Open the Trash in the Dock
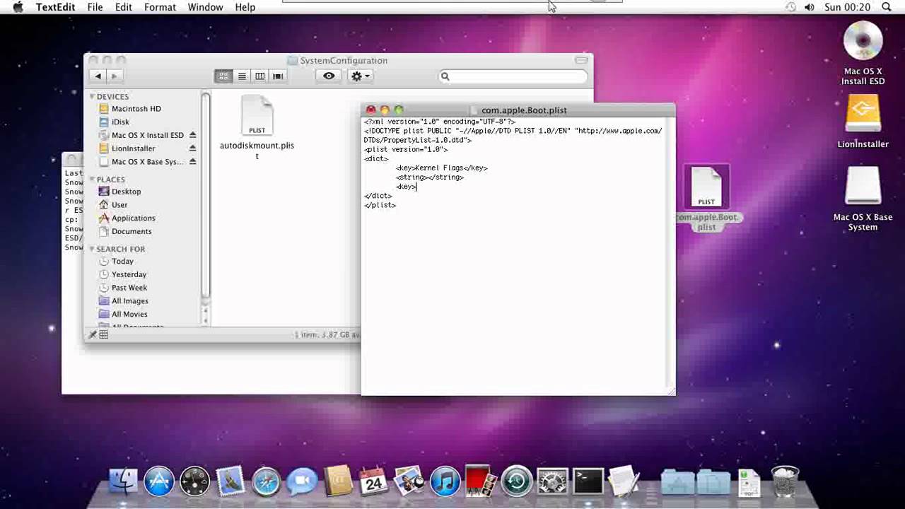905x509 pixels. click(785, 482)
